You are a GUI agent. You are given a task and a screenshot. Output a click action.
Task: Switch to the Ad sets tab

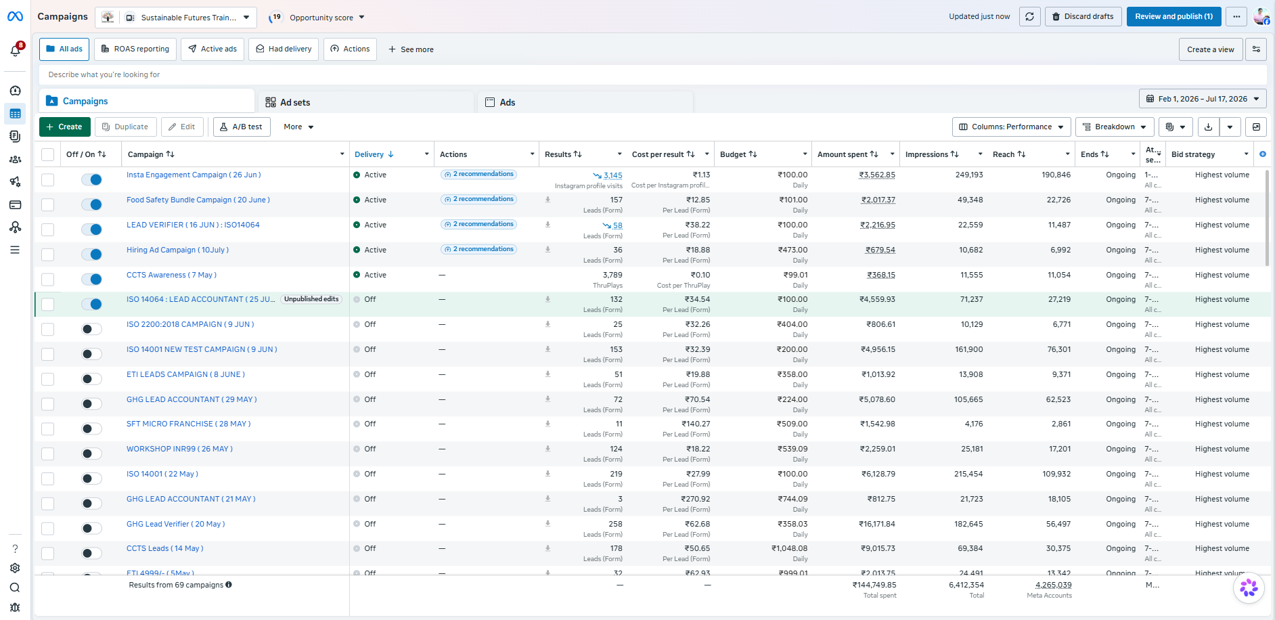288,102
